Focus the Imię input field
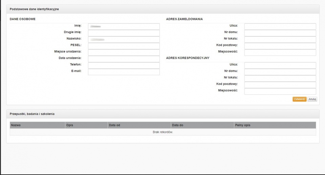The height and width of the screenshot is (175, 325). 124,26
